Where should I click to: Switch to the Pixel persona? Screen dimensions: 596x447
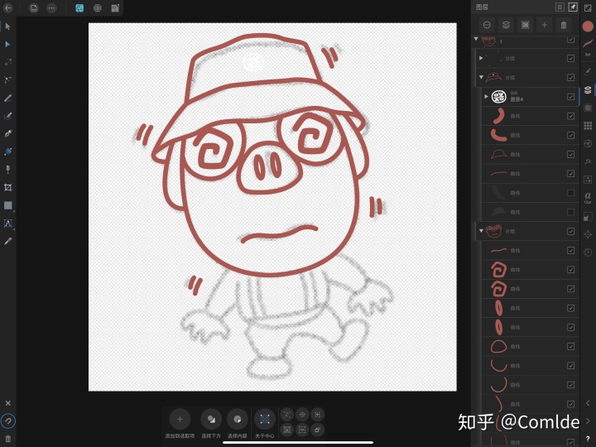(x=98, y=8)
